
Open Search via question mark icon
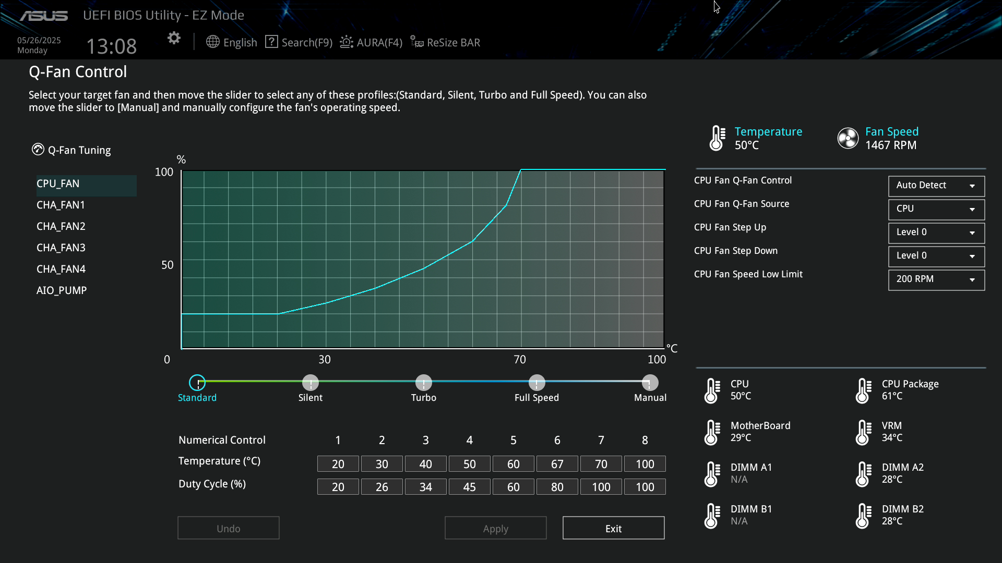click(x=271, y=42)
